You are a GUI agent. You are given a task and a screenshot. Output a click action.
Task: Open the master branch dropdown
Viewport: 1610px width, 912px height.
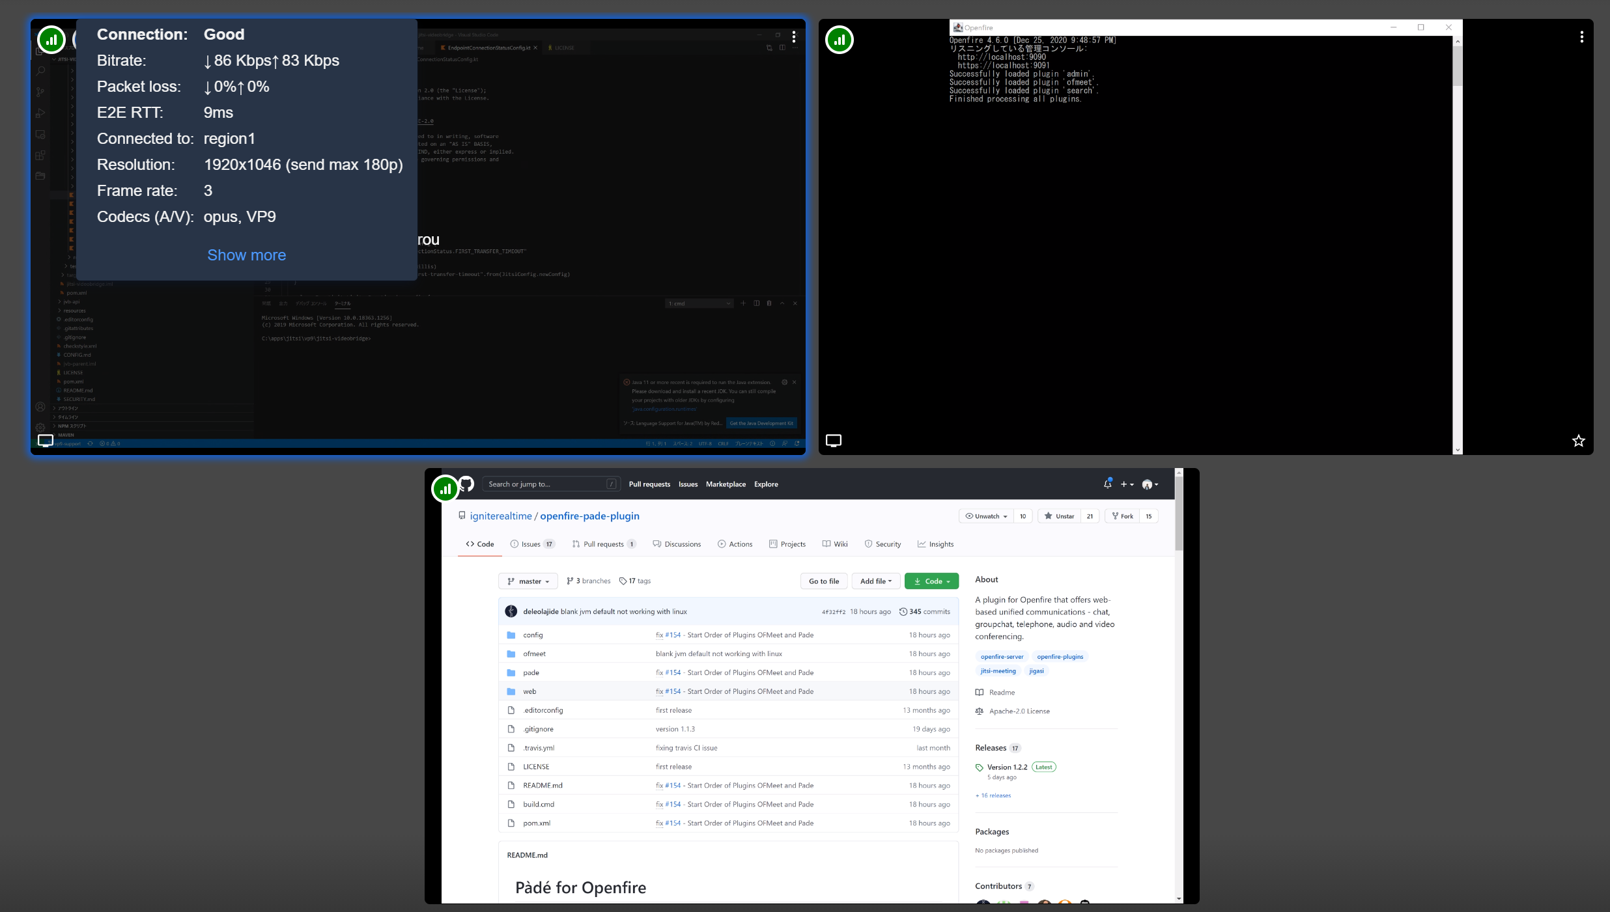(528, 581)
